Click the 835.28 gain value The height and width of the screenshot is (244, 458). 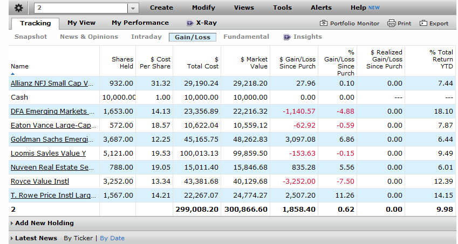pos(304,168)
